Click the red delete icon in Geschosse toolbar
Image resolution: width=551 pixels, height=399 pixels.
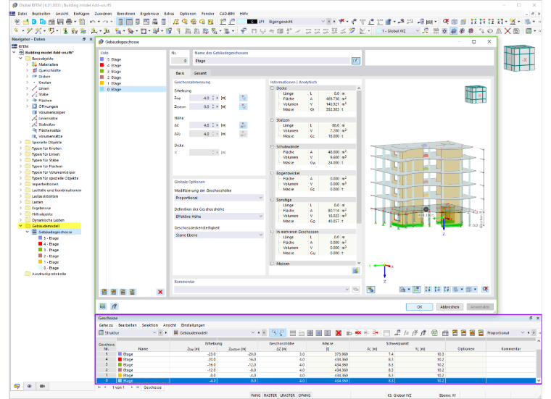[x=339, y=332]
